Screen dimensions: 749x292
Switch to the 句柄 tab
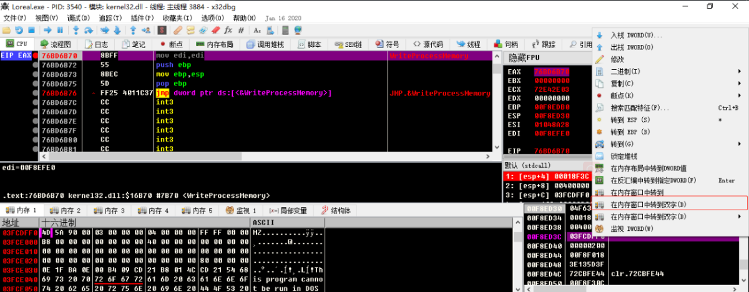(506, 44)
